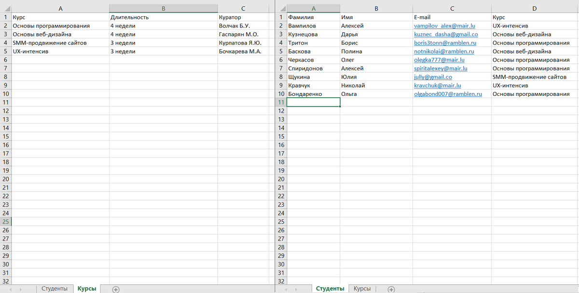Viewport: 579px width, 293px height.
Task: Select the Фамилия header cell
Action: pyautogui.click(x=314, y=17)
